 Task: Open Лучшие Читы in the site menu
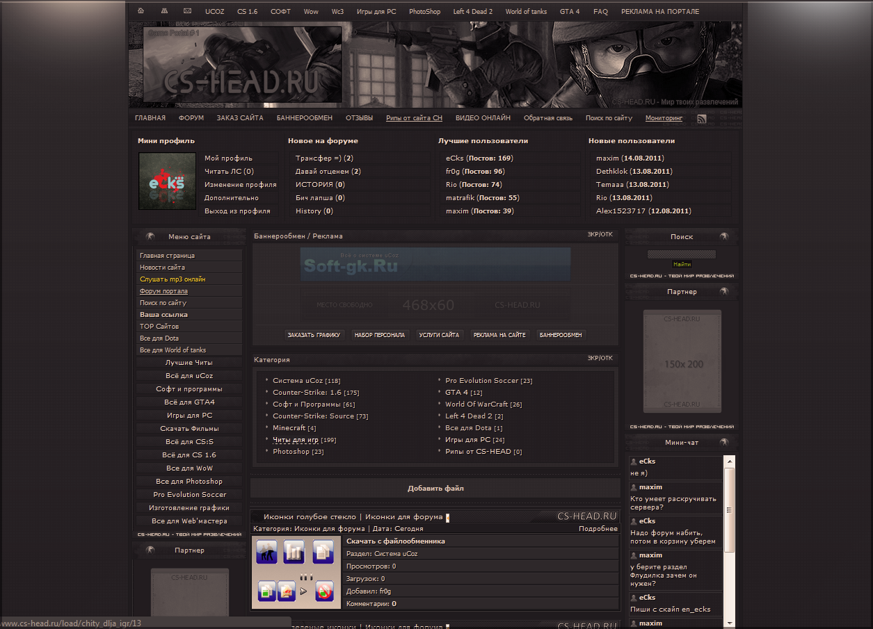(189, 363)
